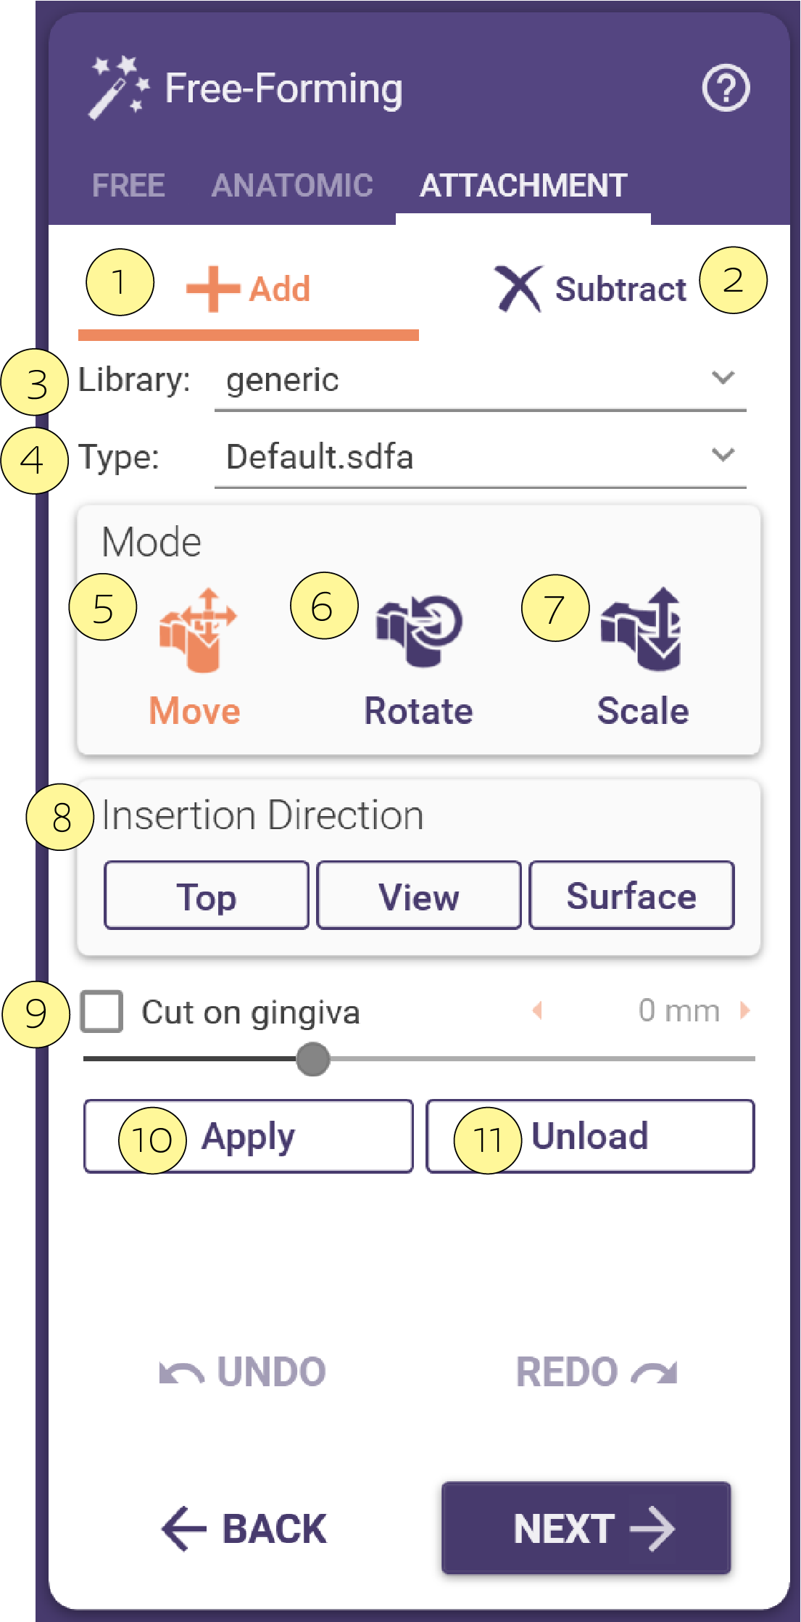Set insertion direction to Top
Viewport: 801px width, 1622px height.
[x=207, y=896]
